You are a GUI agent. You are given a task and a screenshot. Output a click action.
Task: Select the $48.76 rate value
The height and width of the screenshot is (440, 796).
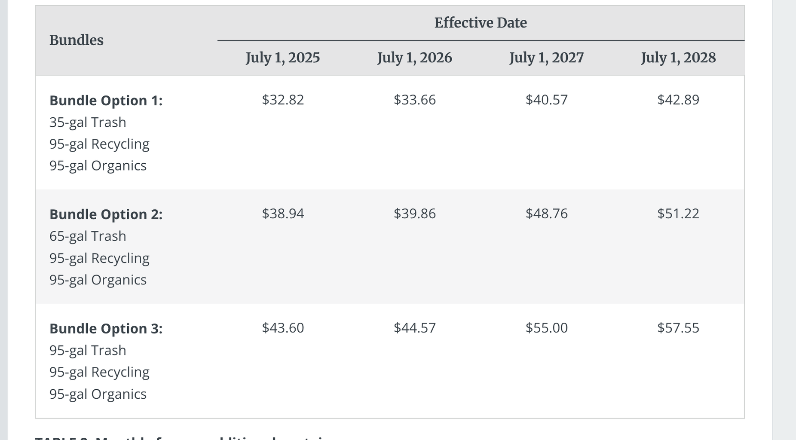click(546, 214)
